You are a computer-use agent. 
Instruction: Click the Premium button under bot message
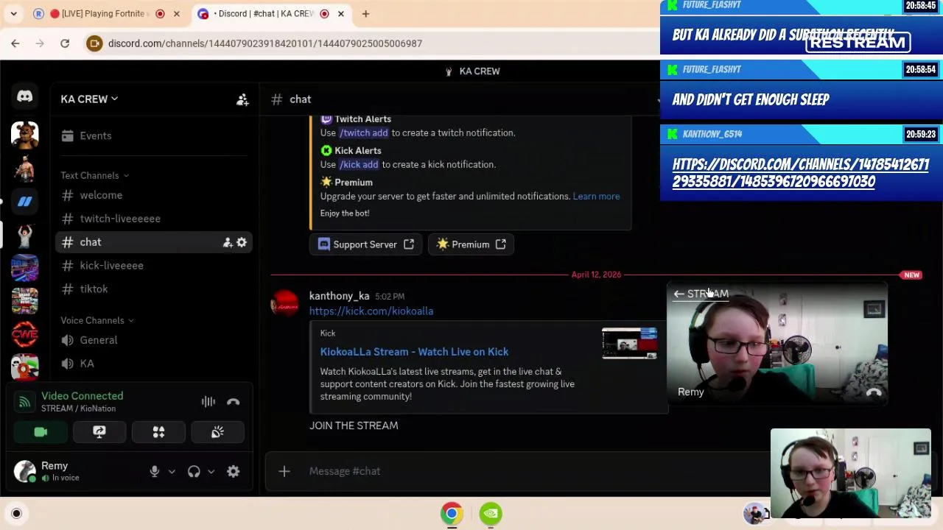[471, 244]
